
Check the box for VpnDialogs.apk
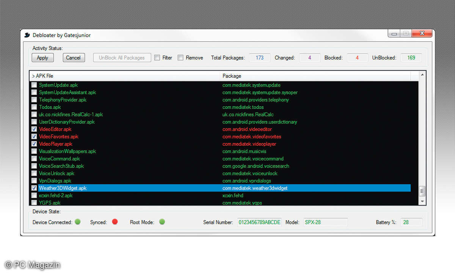[34, 181]
